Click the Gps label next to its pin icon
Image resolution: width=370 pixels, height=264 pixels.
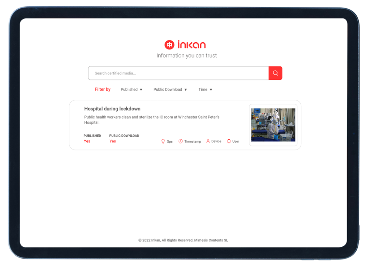tap(169, 142)
